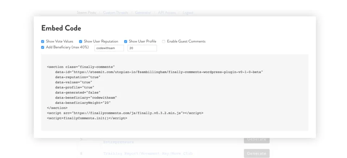Viewport: 347px width, 158px height.
Task: Click the Entrepreneurs post title link
Action: pyautogui.click(x=119, y=142)
